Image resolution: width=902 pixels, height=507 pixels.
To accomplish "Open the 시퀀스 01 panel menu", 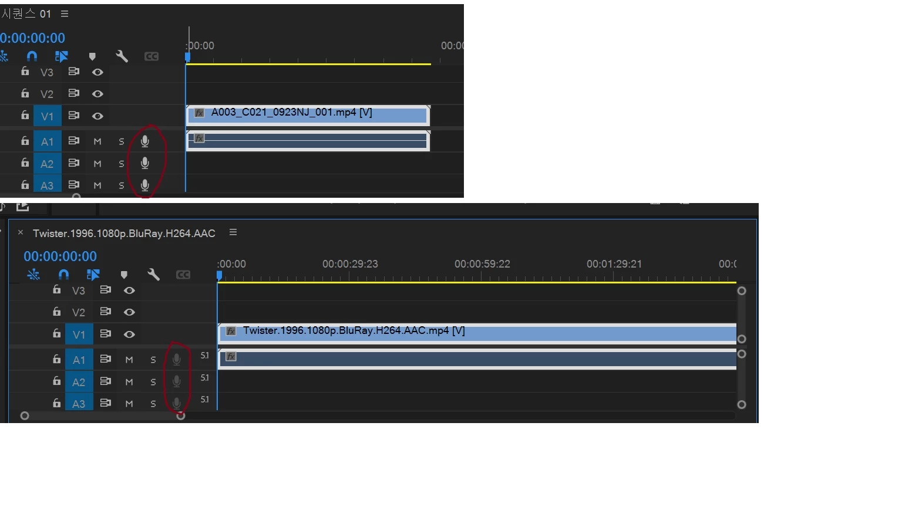I will (x=65, y=13).
